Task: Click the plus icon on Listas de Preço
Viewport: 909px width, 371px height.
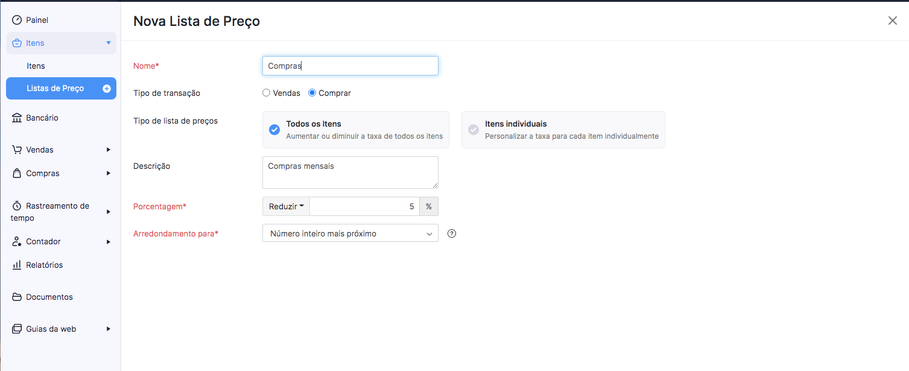Action: [107, 88]
